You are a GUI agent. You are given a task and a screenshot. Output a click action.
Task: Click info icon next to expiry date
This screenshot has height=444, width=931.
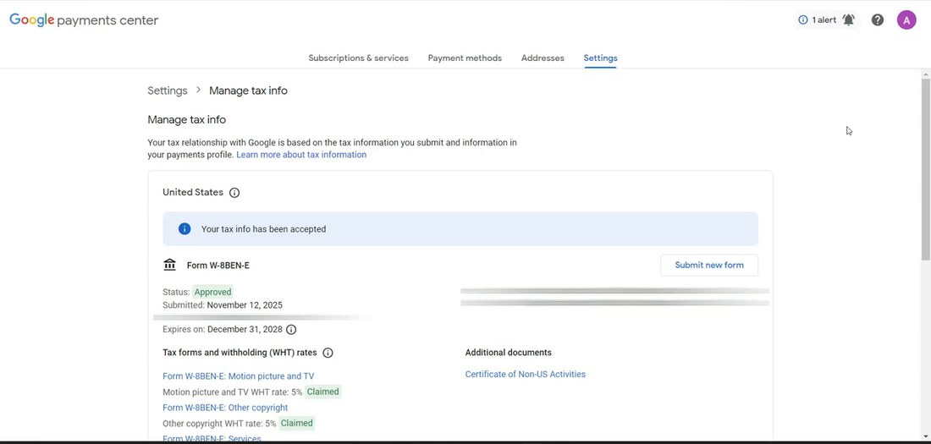tap(291, 330)
